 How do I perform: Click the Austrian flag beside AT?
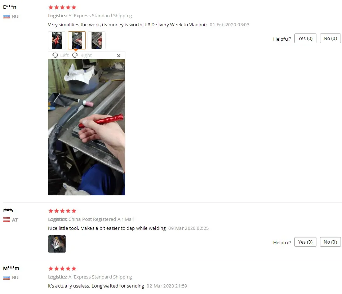pyautogui.click(x=6, y=220)
